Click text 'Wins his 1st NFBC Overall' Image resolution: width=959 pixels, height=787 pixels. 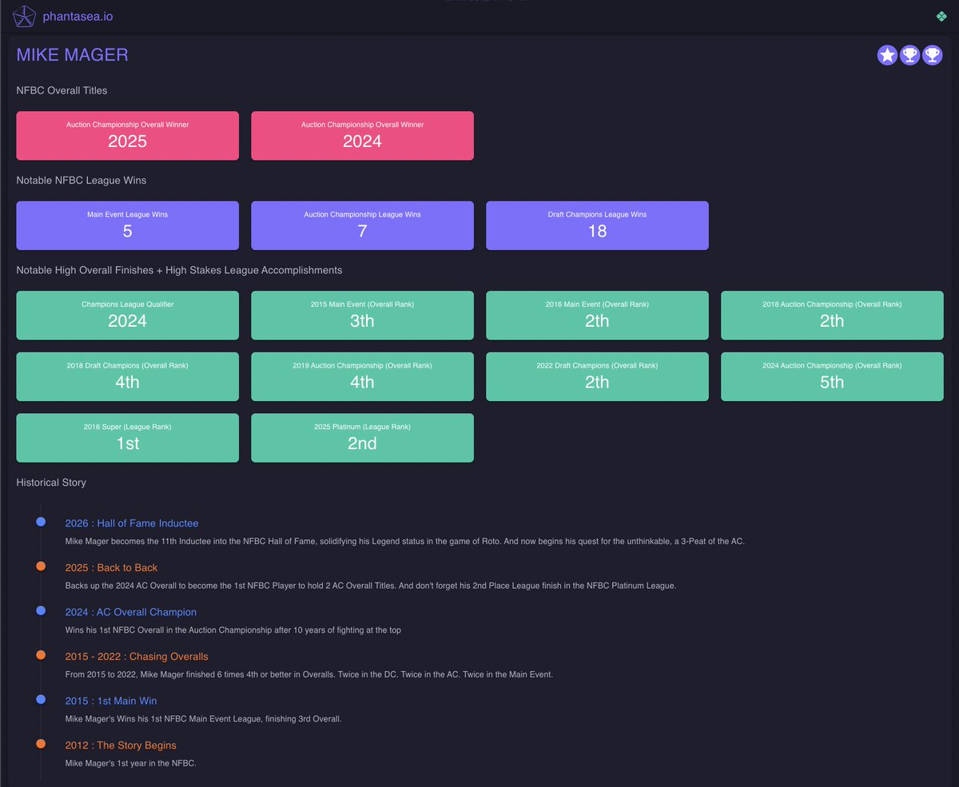(115, 630)
